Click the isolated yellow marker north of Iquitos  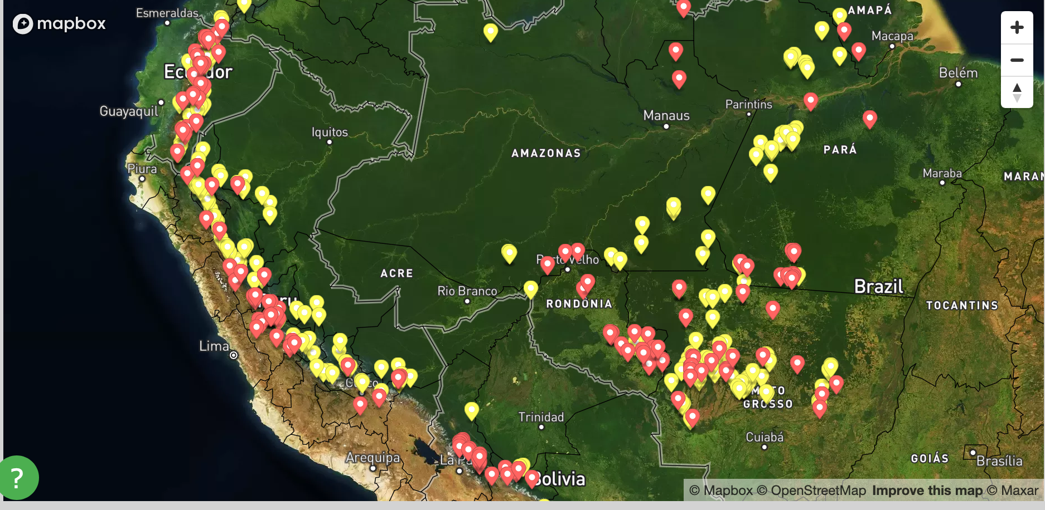click(490, 31)
